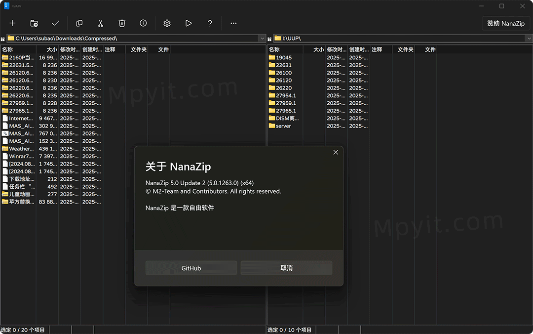Click the up-folder icon beside right path
The height and width of the screenshot is (334, 533).
click(269, 39)
